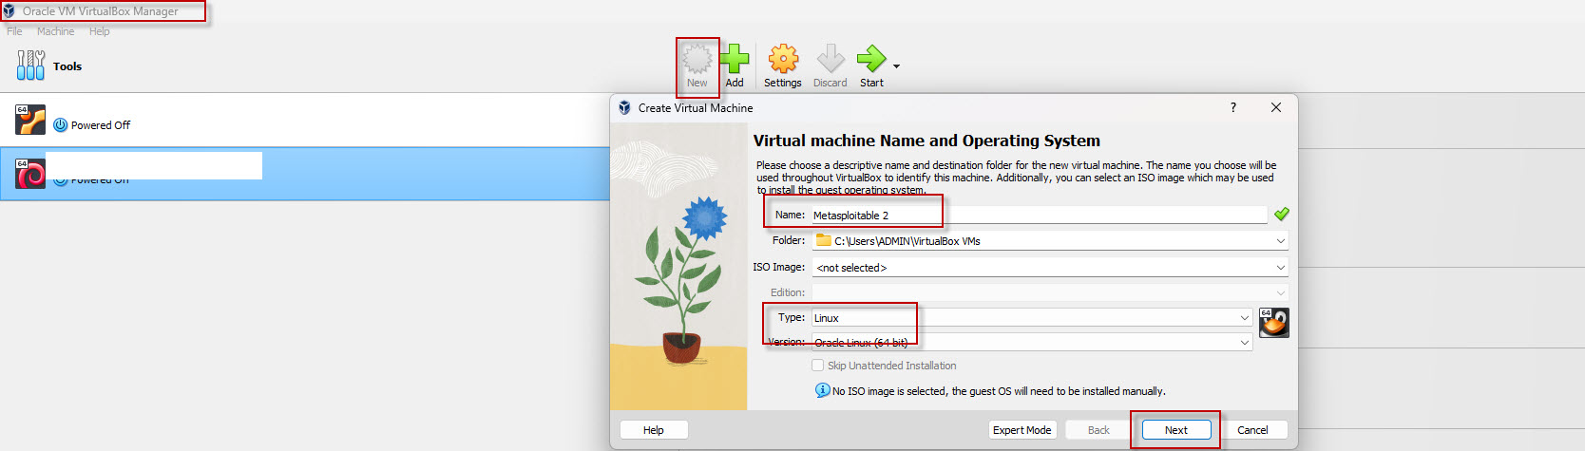Click the green Add machine icon
The height and width of the screenshot is (451, 1585).
pyautogui.click(x=735, y=60)
